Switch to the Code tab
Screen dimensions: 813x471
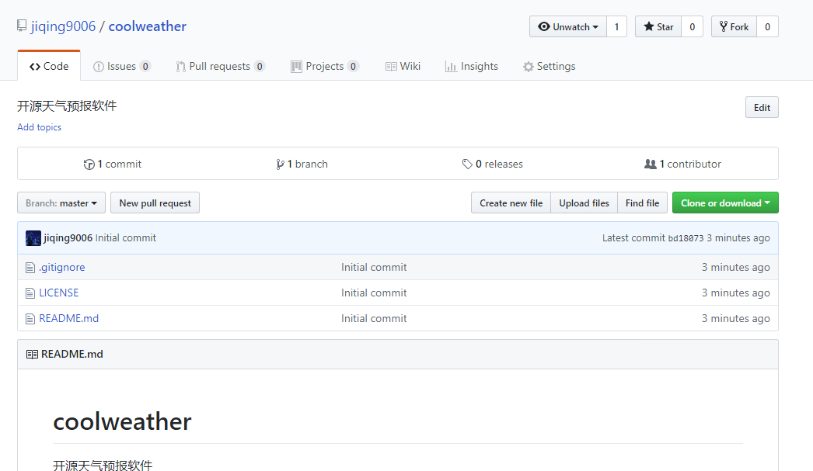(x=49, y=66)
